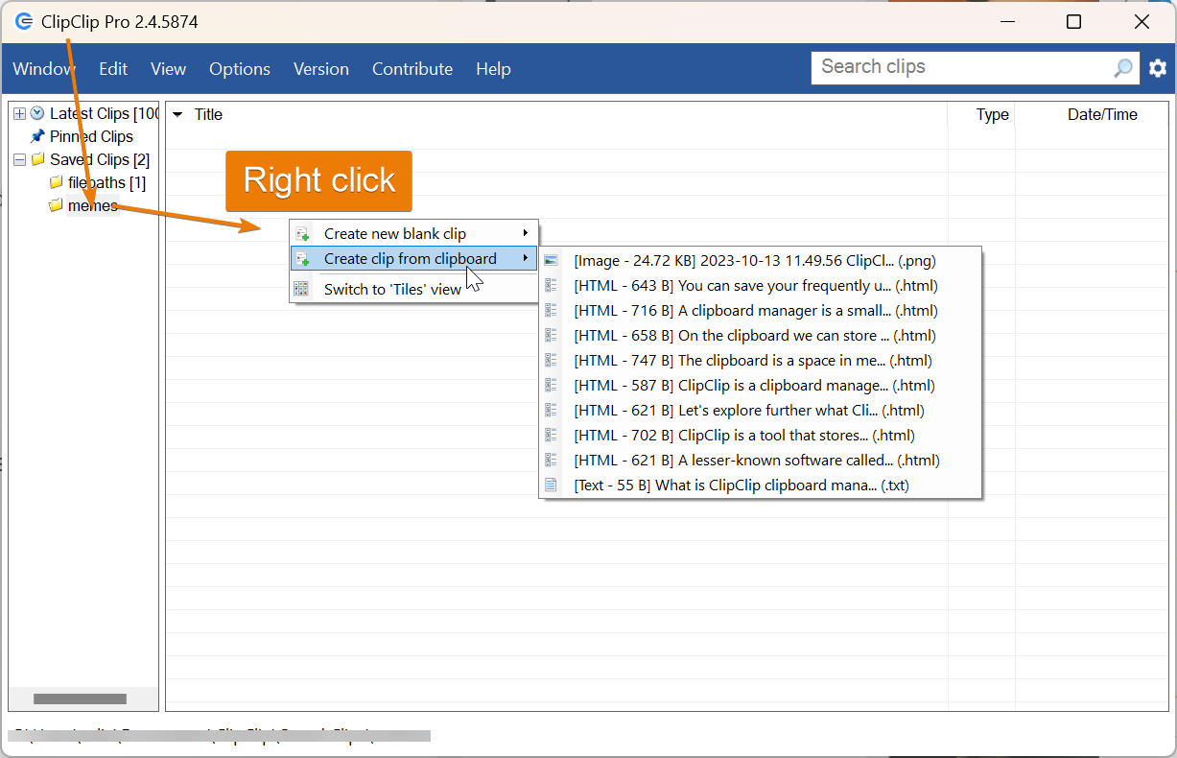Click the folder icon next to 'memes'

coord(56,205)
